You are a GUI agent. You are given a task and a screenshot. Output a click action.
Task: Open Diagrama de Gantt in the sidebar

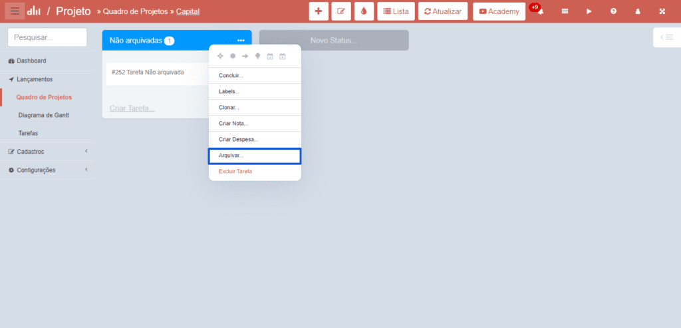(43, 115)
